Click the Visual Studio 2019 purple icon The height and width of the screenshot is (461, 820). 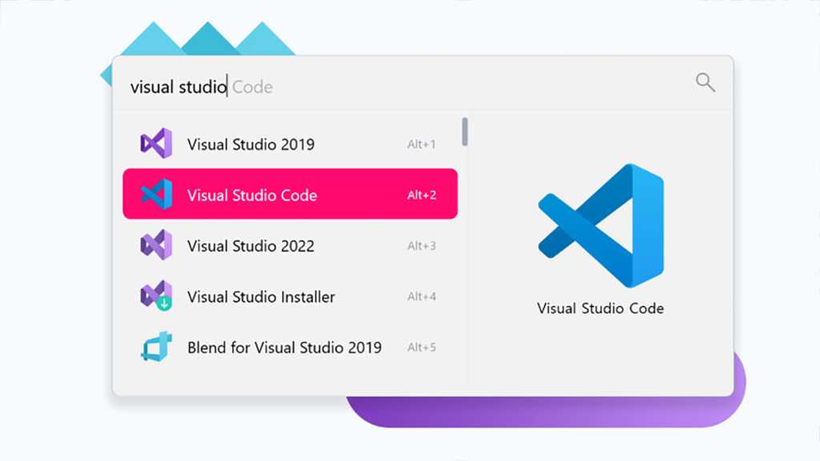pos(156,143)
